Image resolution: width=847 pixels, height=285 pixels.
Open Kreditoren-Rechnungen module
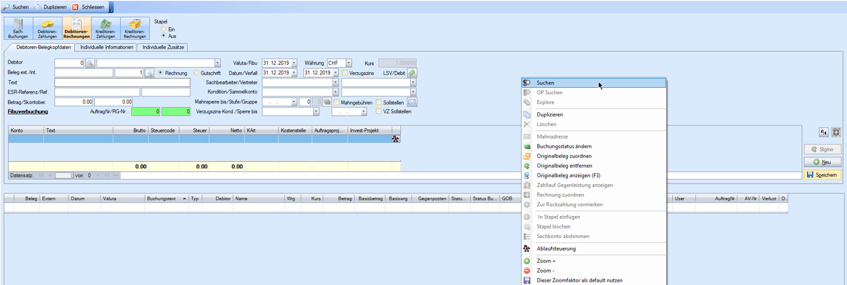pos(134,29)
